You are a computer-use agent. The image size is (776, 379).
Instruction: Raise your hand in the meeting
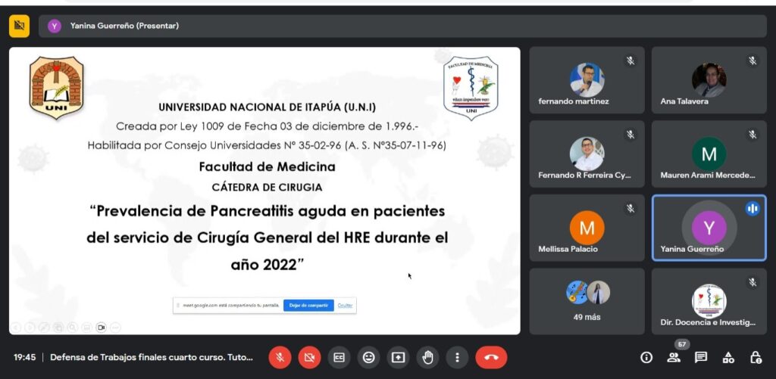coord(427,357)
